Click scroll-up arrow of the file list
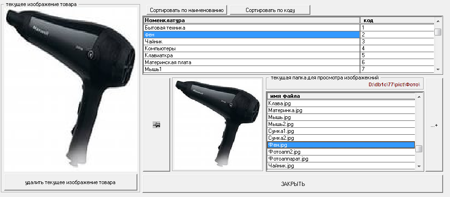Viewport: 450px width, 197px height. 419,97
